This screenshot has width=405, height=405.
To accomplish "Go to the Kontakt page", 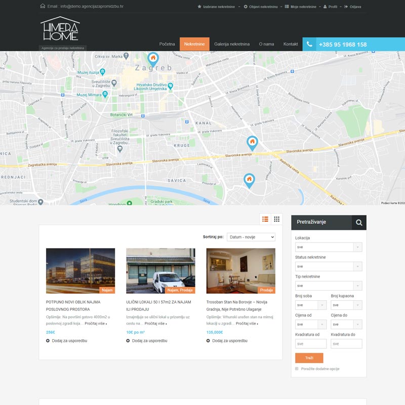I will (x=291, y=44).
